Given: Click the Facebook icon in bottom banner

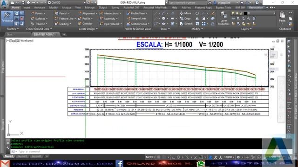Looking at the screenshot, I should pyautogui.click(x=119, y=163).
